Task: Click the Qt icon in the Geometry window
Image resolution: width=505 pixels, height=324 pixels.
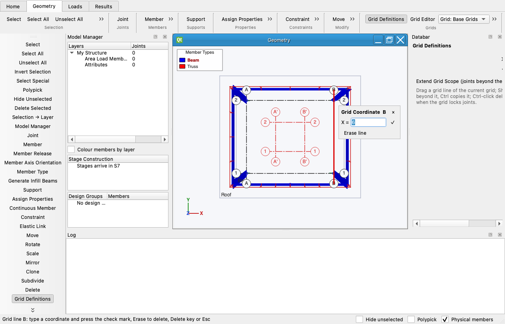Action: pos(180,40)
